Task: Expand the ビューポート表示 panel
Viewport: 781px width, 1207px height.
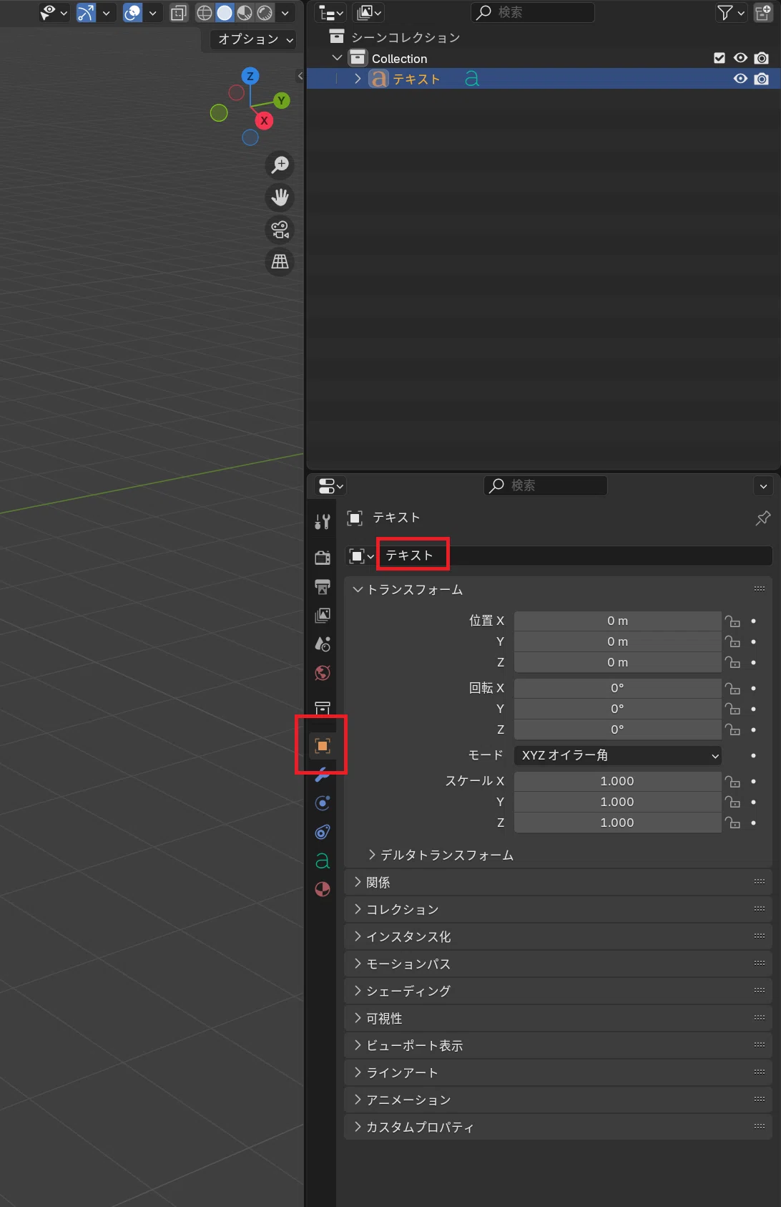Action: pyautogui.click(x=558, y=1046)
